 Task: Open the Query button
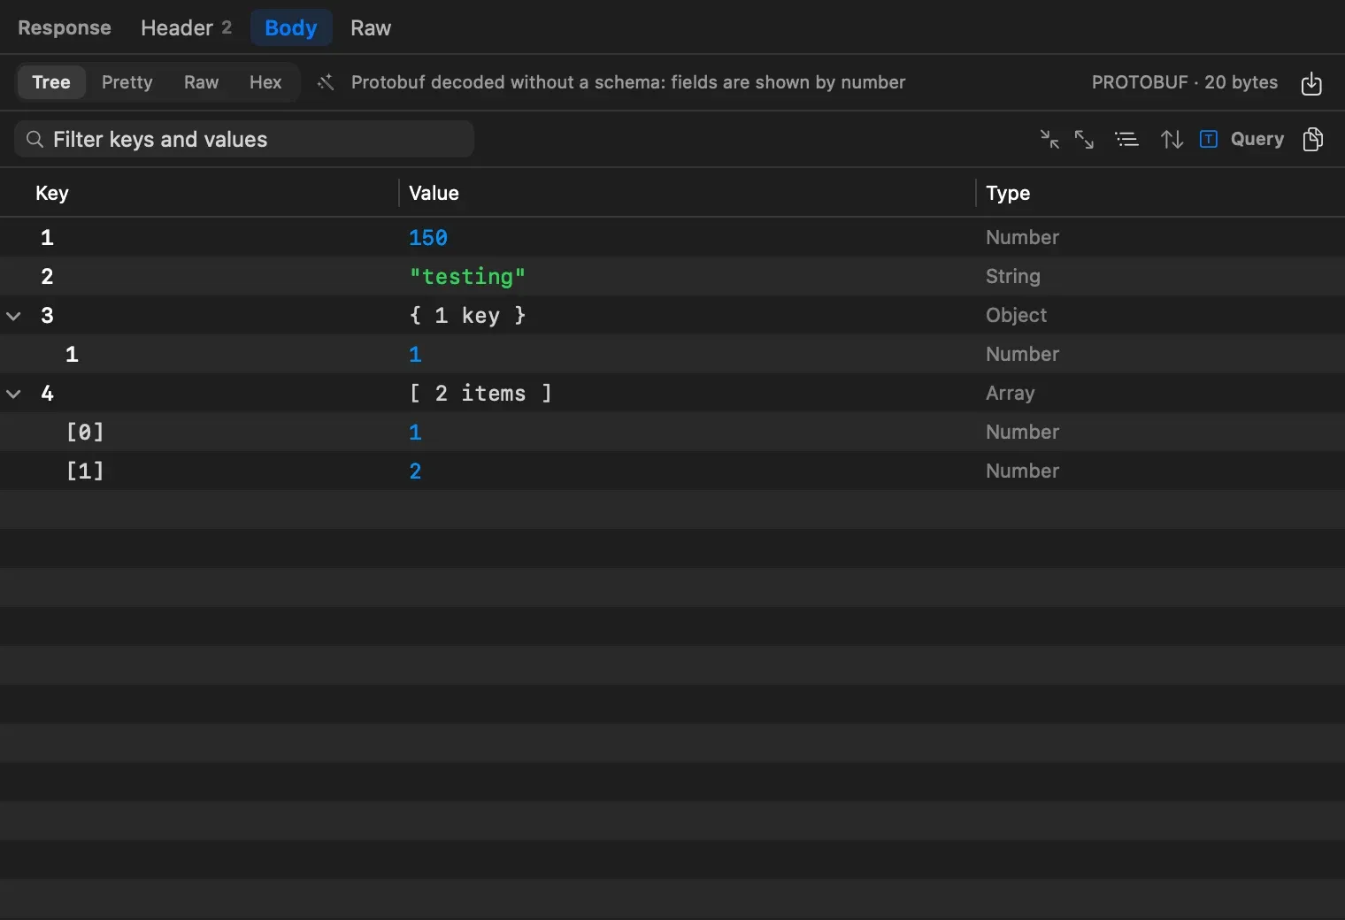tap(1257, 139)
